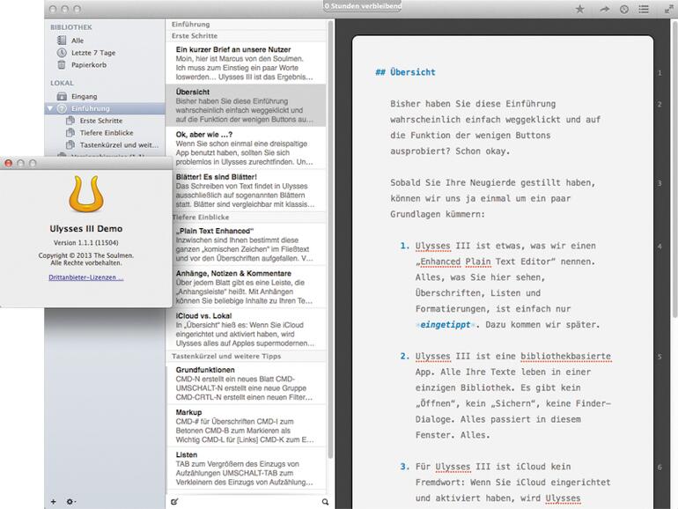Open the share arrow icon in toolbar
The height and width of the screenshot is (509, 678).
click(604, 9)
